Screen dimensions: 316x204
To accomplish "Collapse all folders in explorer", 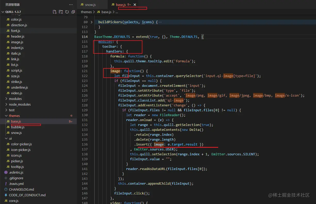I will [73, 12].
